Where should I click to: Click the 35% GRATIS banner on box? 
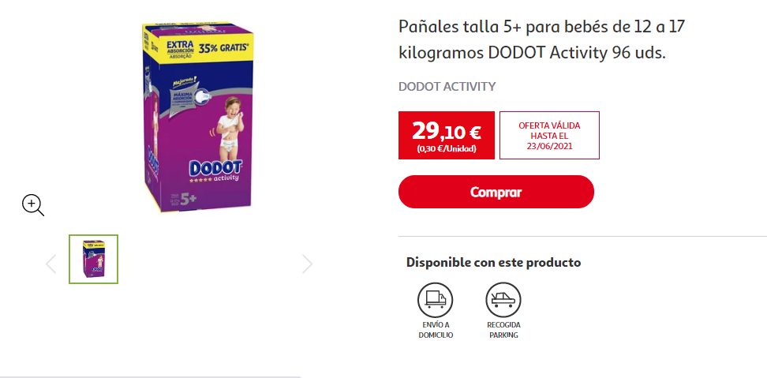223,49
